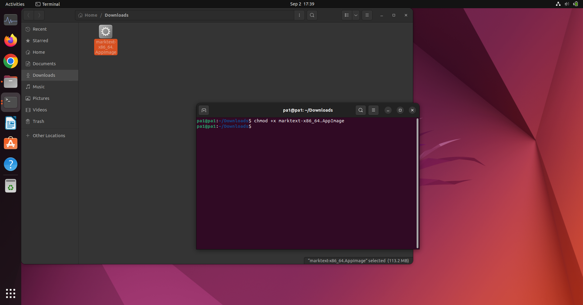583x305 pixels.
Task: Open the three-dot path options menu
Action: tap(299, 15)
